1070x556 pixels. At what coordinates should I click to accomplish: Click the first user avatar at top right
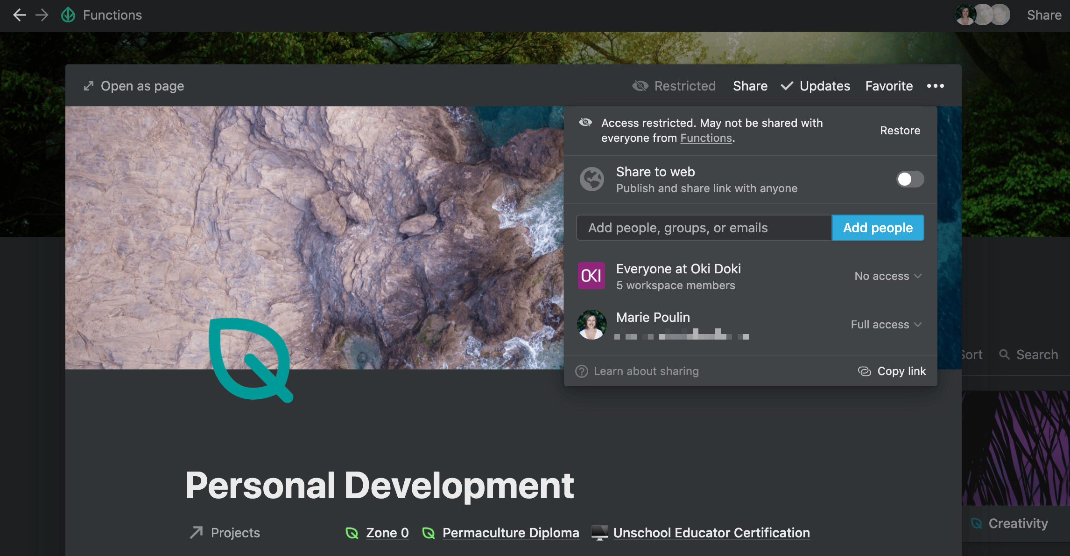pos(964,15)
